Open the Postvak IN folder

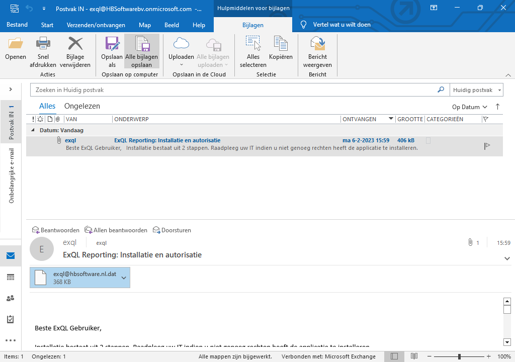click(x=11, y=123)
